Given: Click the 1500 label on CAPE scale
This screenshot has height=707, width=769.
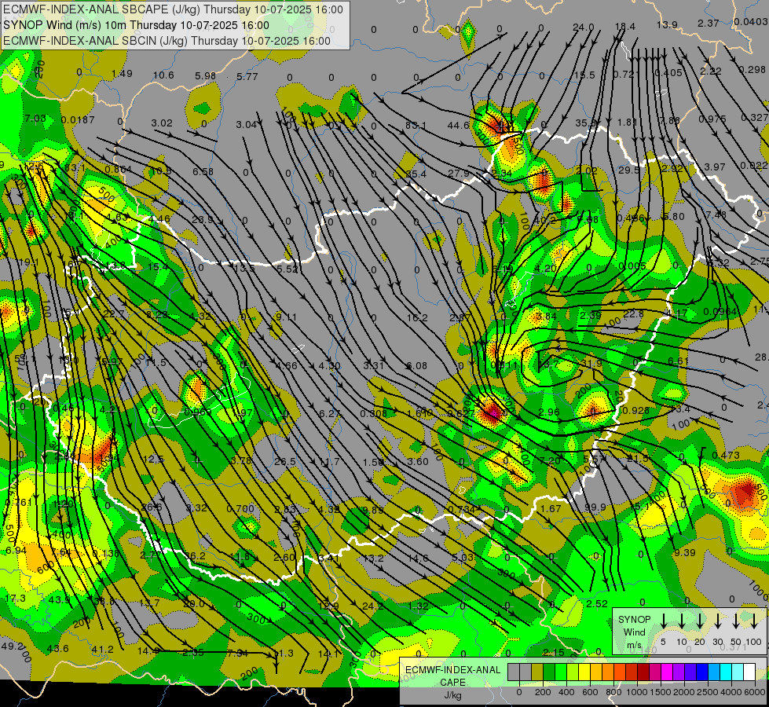Looking at the screenshot, I should tap(661, 692).
